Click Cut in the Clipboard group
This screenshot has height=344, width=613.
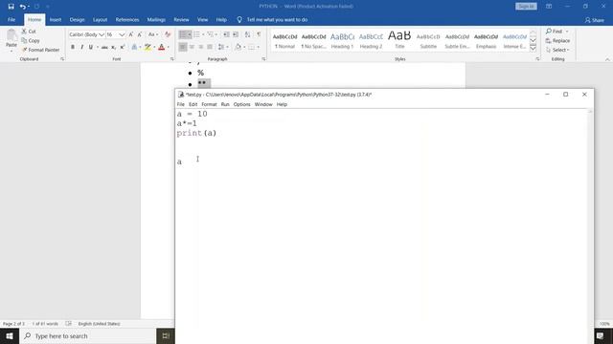(29, 32)
